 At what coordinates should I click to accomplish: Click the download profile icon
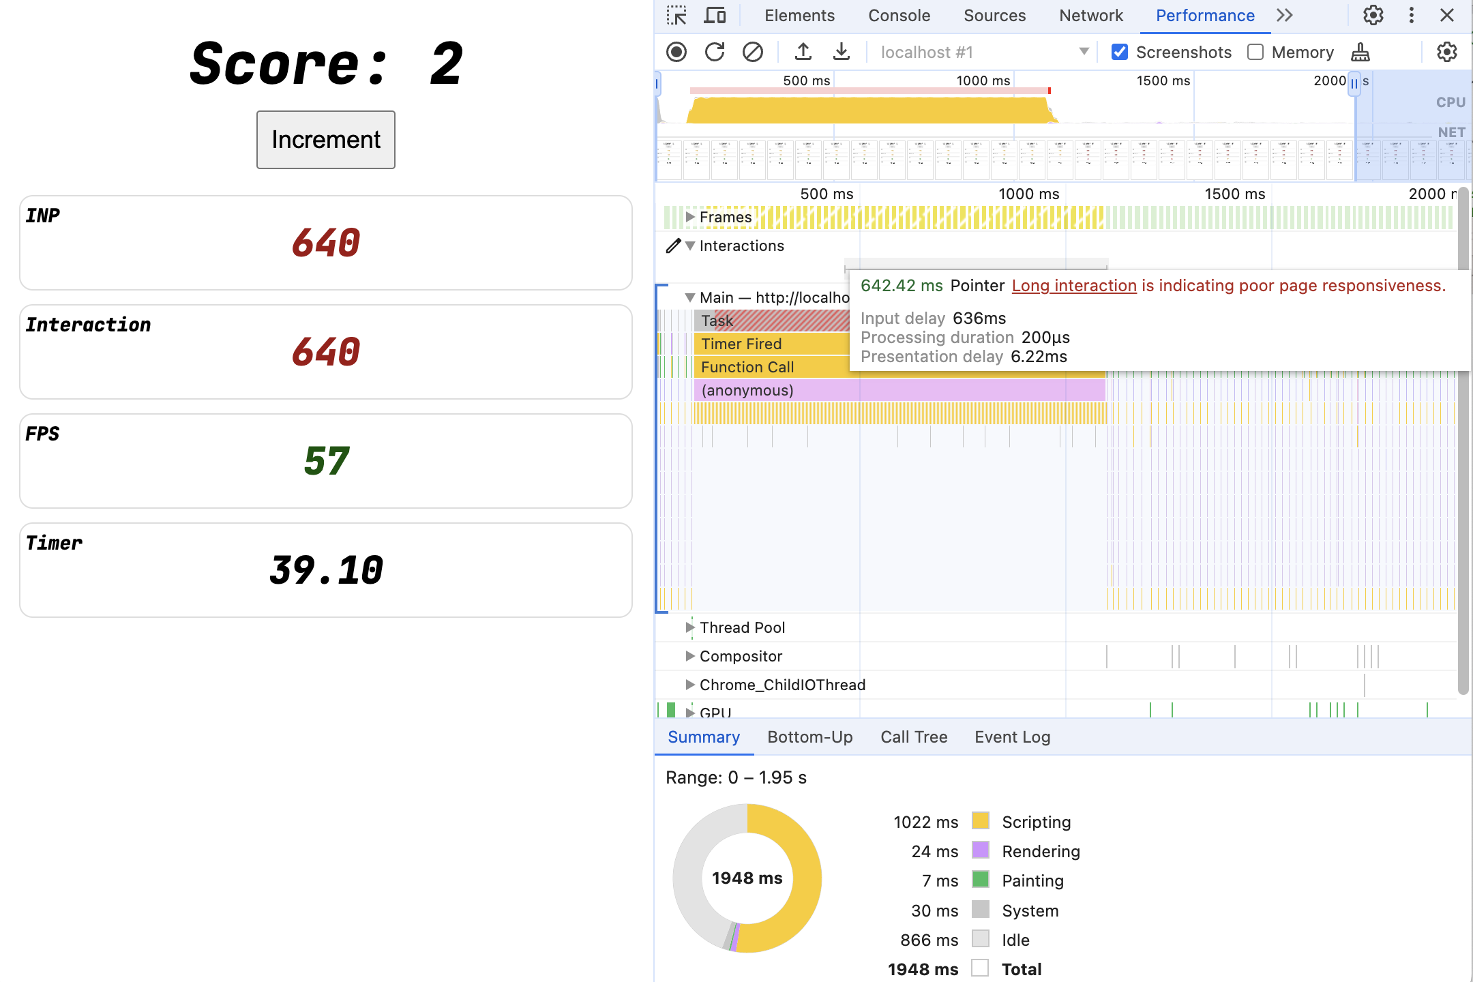tap(838, 50)
